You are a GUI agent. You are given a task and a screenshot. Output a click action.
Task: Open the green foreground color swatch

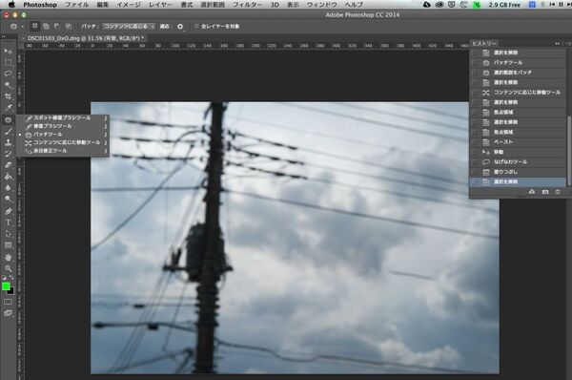6,286
